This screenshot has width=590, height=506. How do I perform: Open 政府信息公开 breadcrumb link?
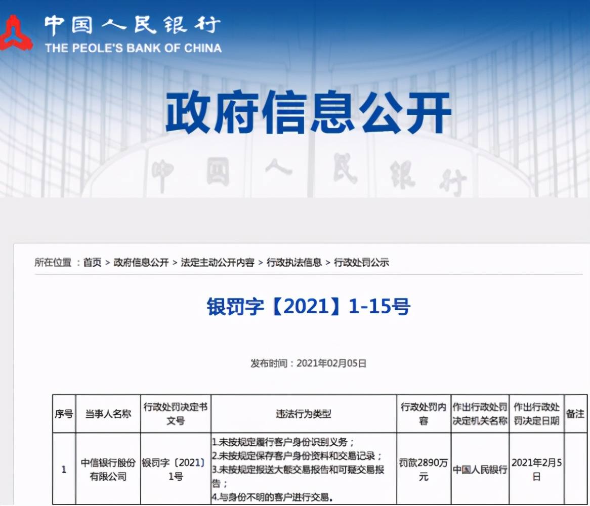click(x=141, y=262)
